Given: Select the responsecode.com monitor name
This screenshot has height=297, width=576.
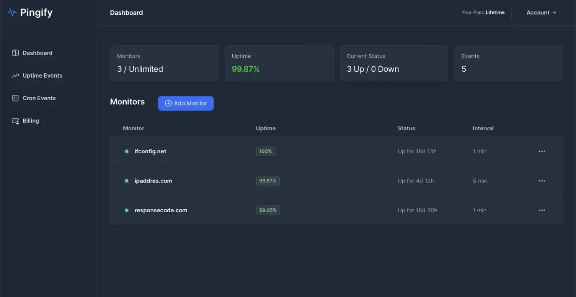Looking at the screenshot, I should 161,210.
